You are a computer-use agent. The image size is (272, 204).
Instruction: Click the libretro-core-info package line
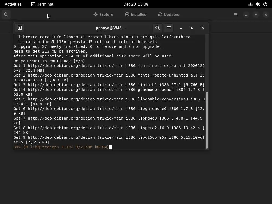pos(104,37)
